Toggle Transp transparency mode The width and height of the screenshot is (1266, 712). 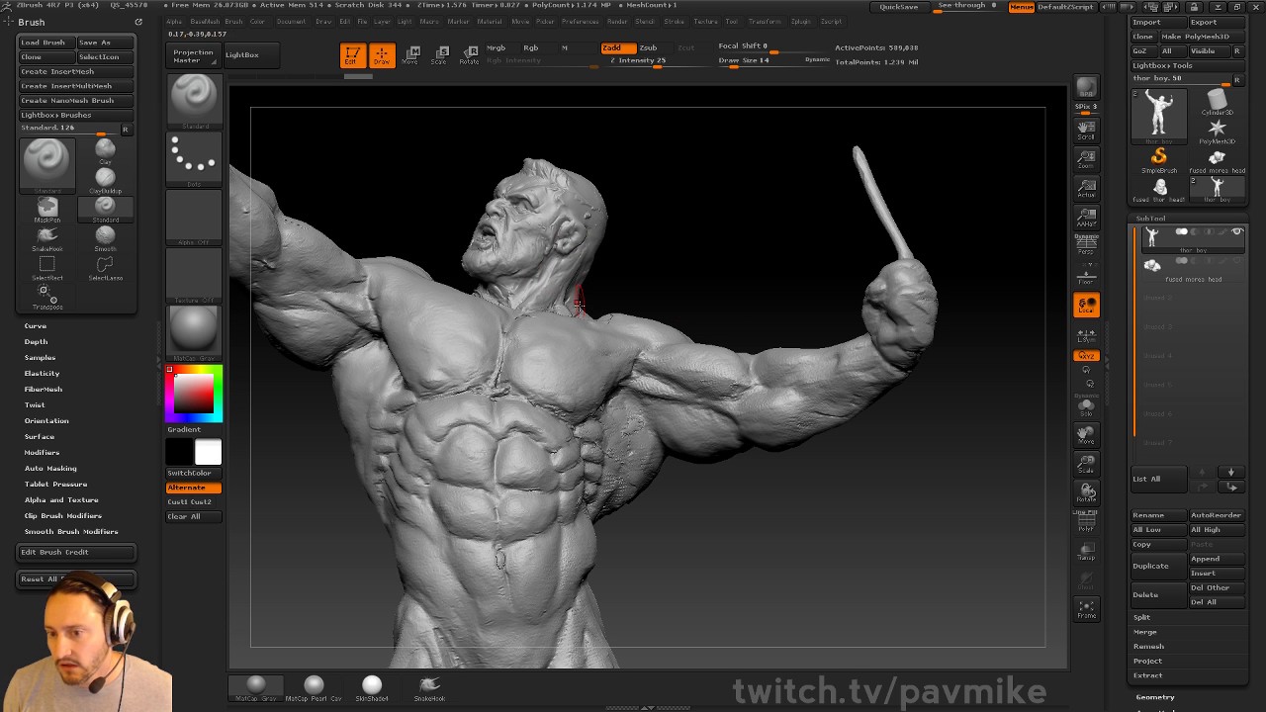click(1086, 551)
